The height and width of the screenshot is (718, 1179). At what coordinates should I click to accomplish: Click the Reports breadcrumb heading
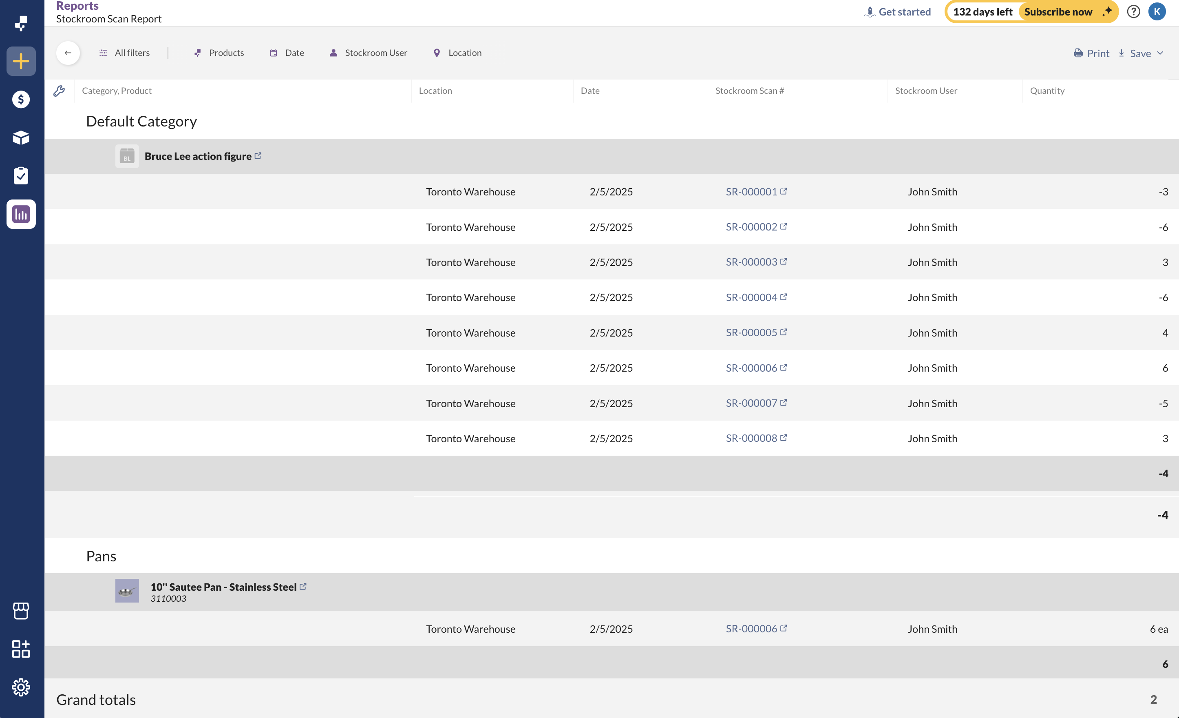click(77, 6)
